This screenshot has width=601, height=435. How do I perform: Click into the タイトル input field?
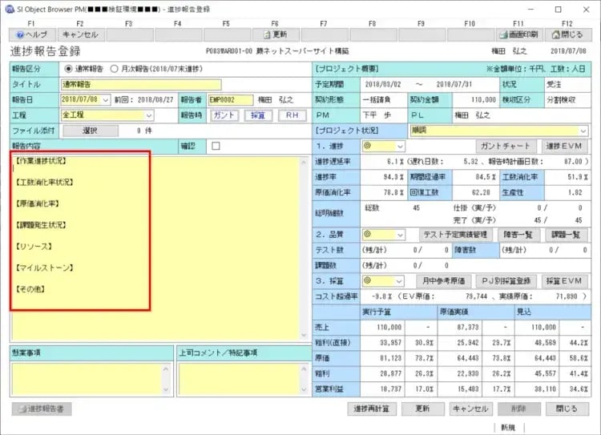pos(139,84)
